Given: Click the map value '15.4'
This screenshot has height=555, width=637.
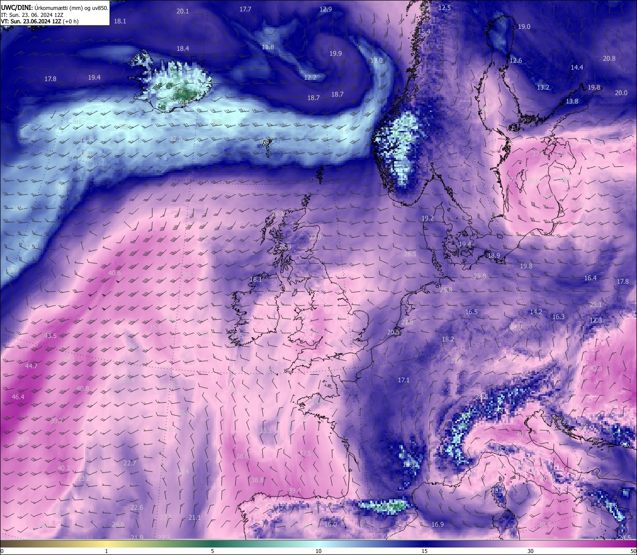Looking at the screenshot, I should pyautogui.click(x=424, y=31).
